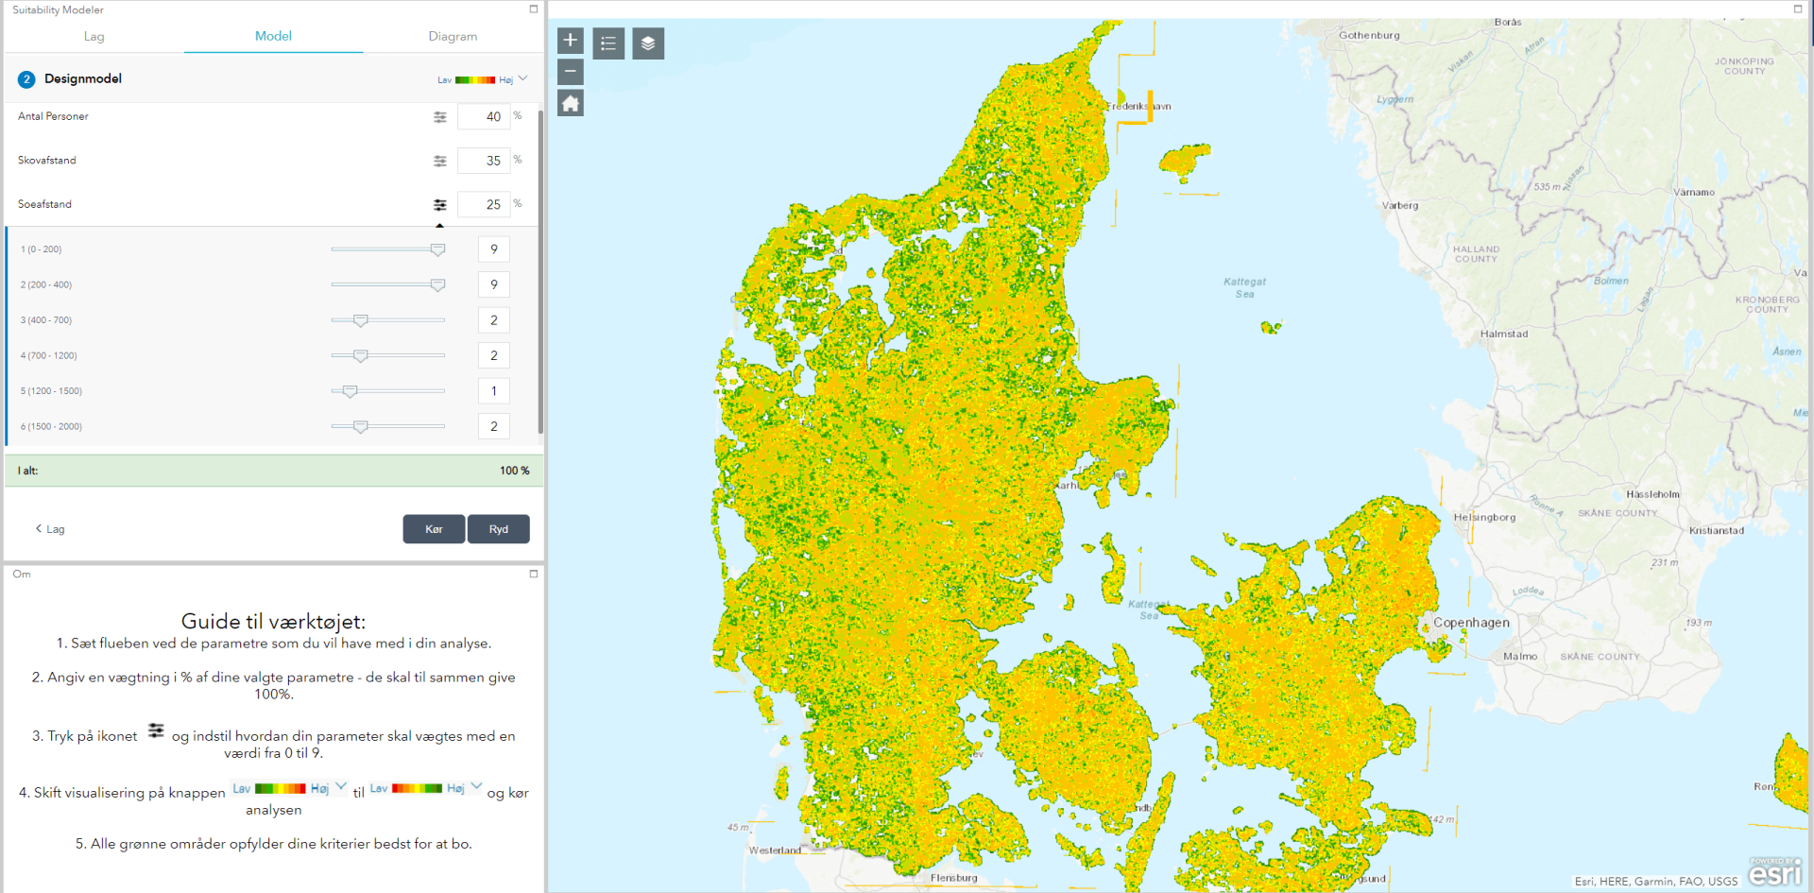Viewport: 1814px width, 893px height.
Task: Edit value field for class 5 (1200 - 1500)
Action: coord(494,391)
